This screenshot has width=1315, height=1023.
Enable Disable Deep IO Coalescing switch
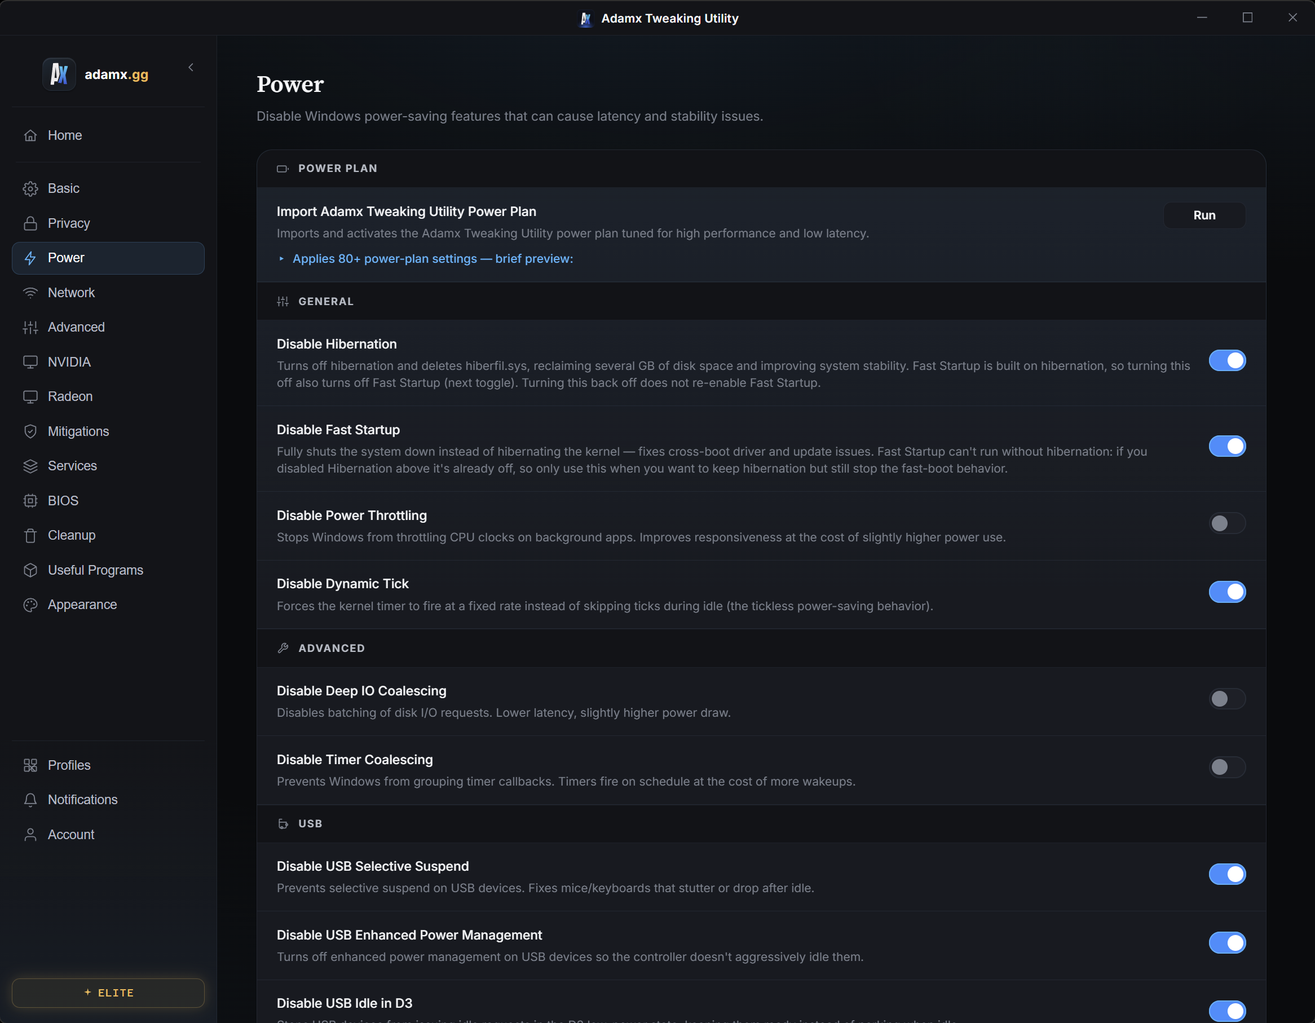[x=1227, y=699]
